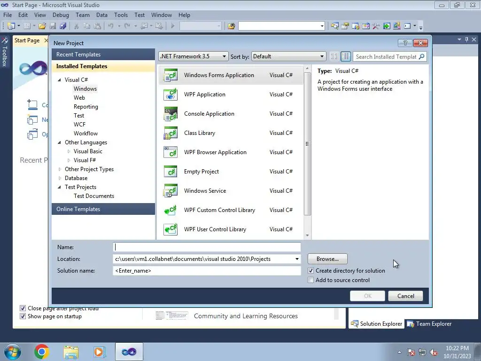Screen dimensions: 481x361
Task: Click the Windows Start orb
Action: [x=13, y=352]
